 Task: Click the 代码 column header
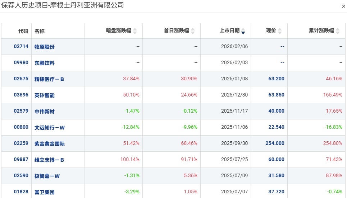click(23, 31)
